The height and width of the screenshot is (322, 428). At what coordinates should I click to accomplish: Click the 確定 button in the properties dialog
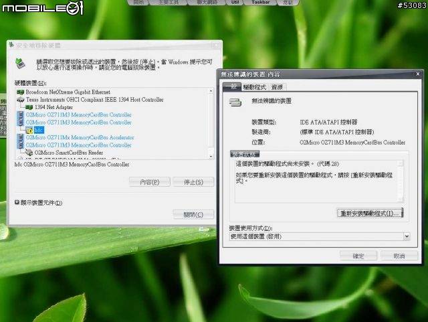point(358,256)
